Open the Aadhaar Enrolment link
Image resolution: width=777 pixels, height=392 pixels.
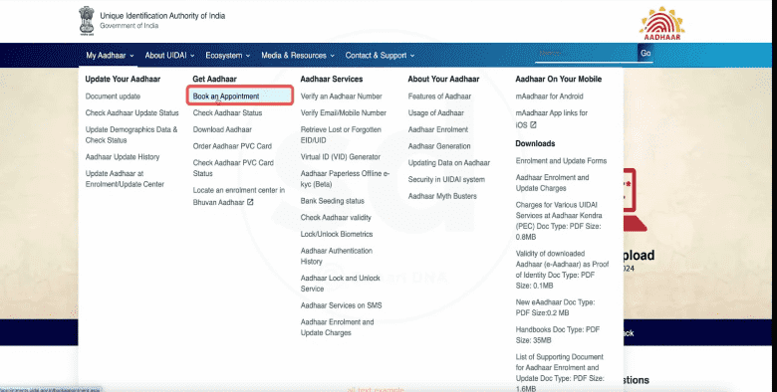coord(438,129)
